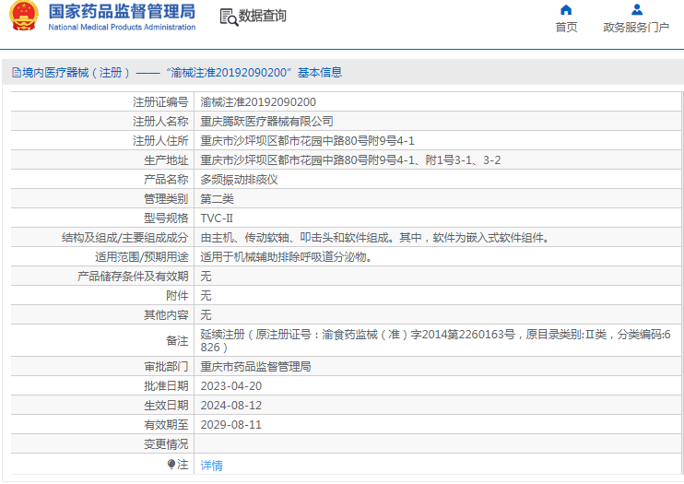The width and height of the screenshot is (684, 484).
Task: Select 重庆腾跃医疗器械有限公司 registrant name
Action: pos(266,122)
